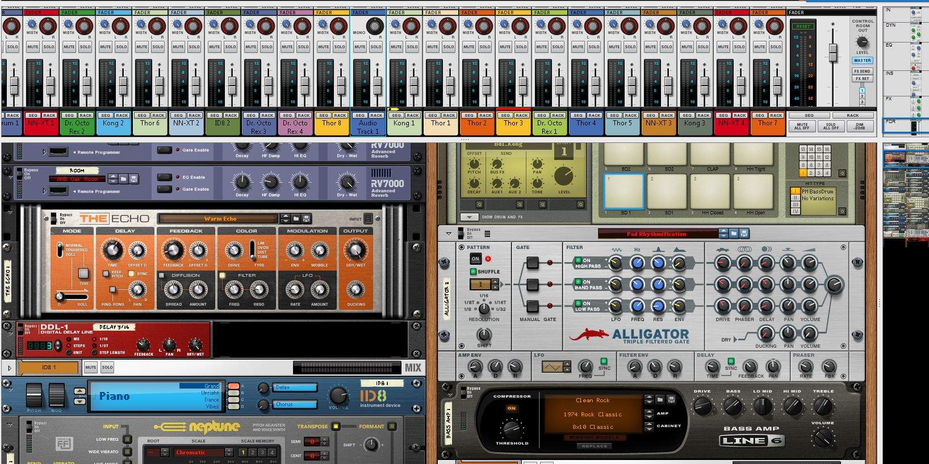Change Alligator pattern number spinner
This screenshot has width=929, height=464.
point(495,285)
